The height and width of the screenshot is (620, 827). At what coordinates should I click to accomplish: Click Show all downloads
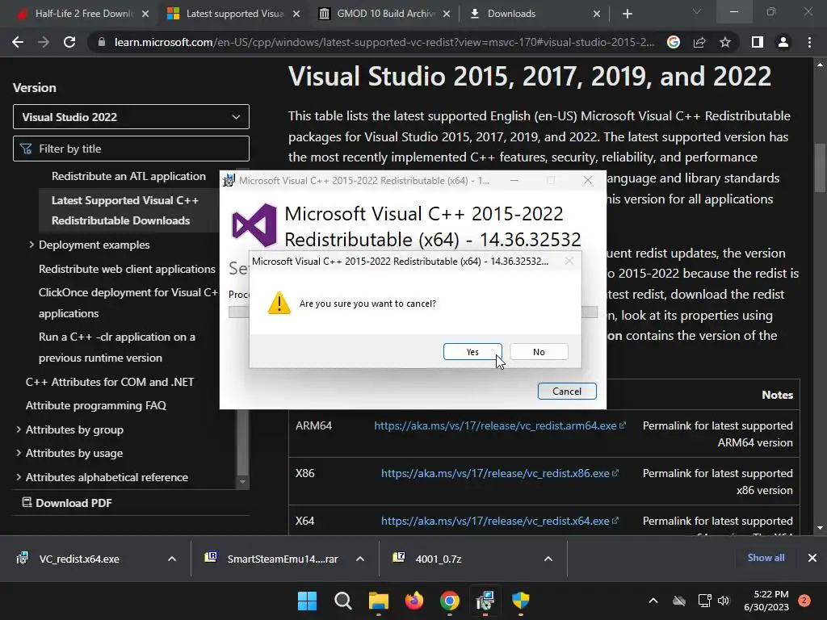766,558
